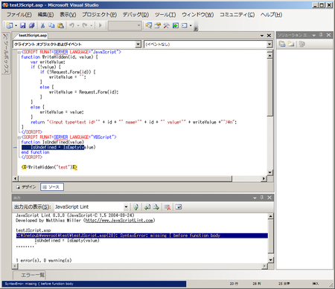Open the デバッグ(D) menu

pyautogui.click(x=135, y=15)
